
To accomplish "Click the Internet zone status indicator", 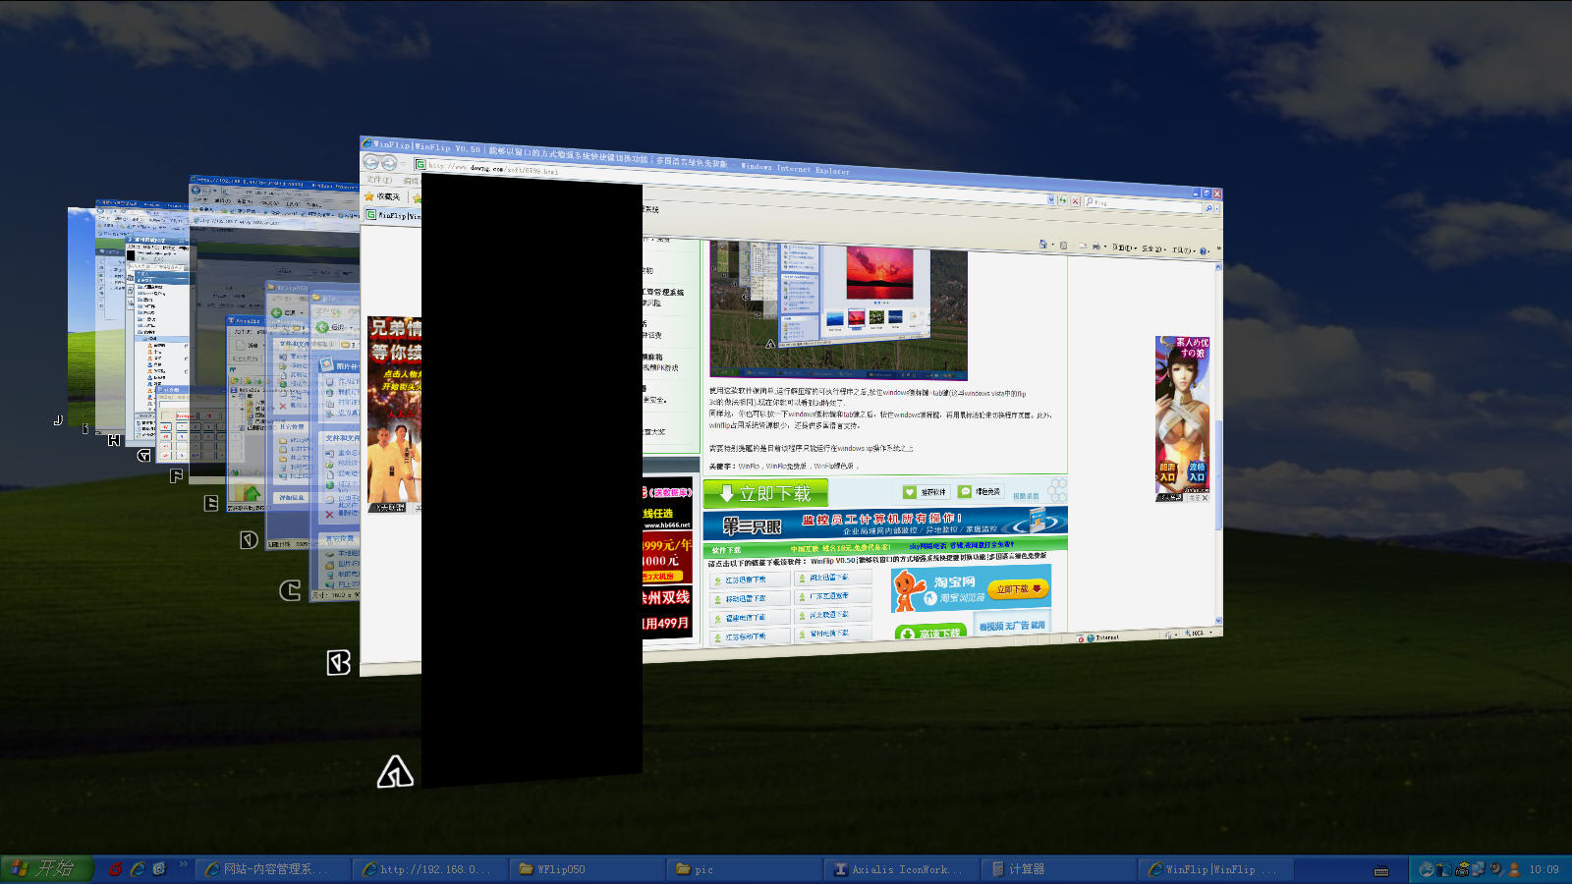I will [1102, 637].
